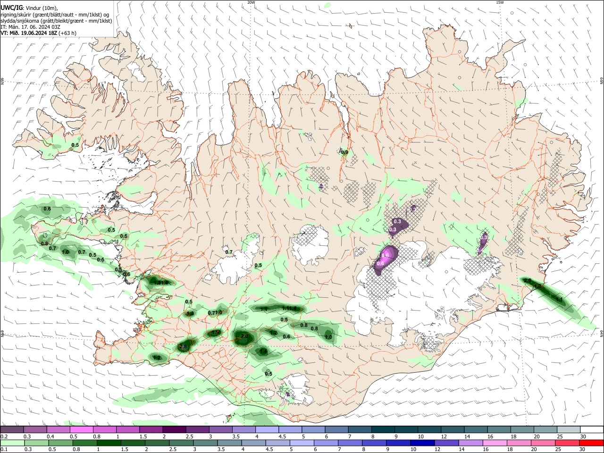604x453 pixels.
Task: Click the darkest purple 2 snow swatch
Action: click(x=174, y=430)
